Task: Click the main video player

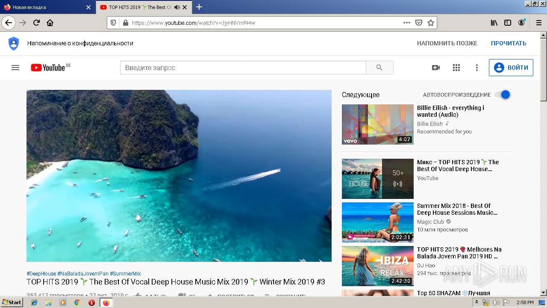Action: [x=179, y=176]
